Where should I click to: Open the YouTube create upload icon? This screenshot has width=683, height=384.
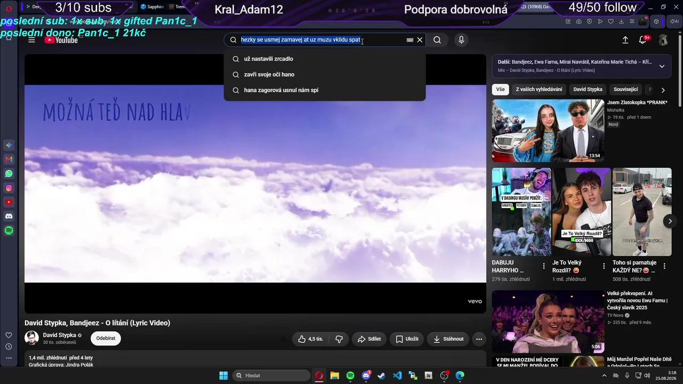click(x=625, y=40)
